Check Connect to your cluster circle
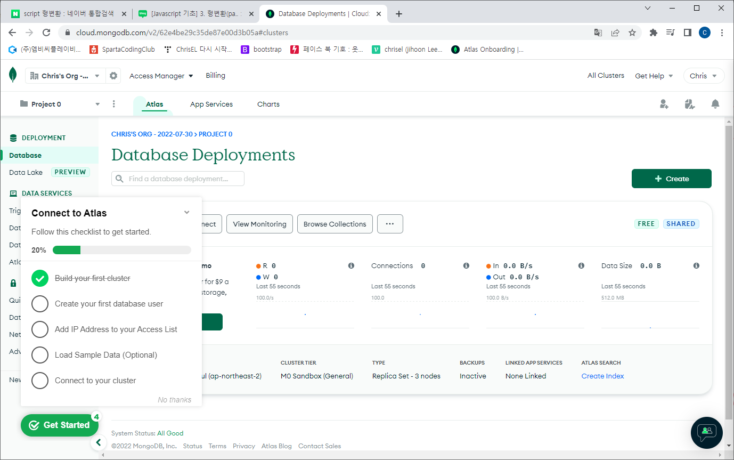 tap(40, 381)
